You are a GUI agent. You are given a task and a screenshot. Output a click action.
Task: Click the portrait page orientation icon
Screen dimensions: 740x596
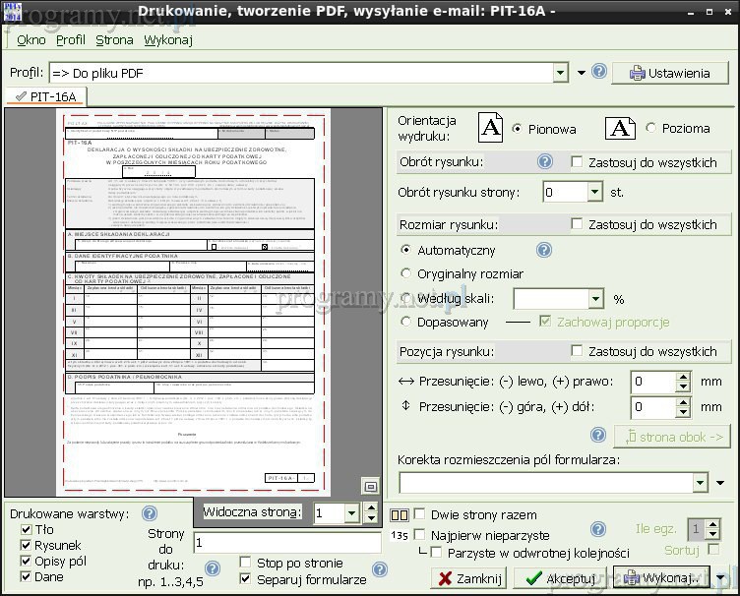coord(490,128)
